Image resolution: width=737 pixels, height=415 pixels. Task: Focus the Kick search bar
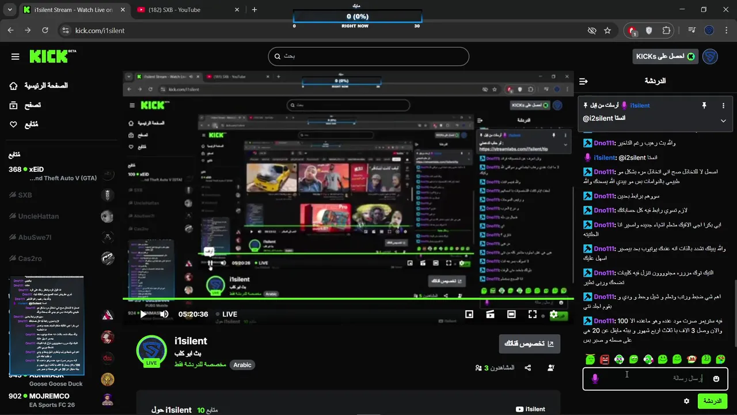[x=368, y=56]
